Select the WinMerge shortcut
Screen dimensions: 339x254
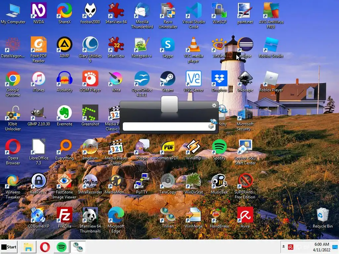coord(193,218)
